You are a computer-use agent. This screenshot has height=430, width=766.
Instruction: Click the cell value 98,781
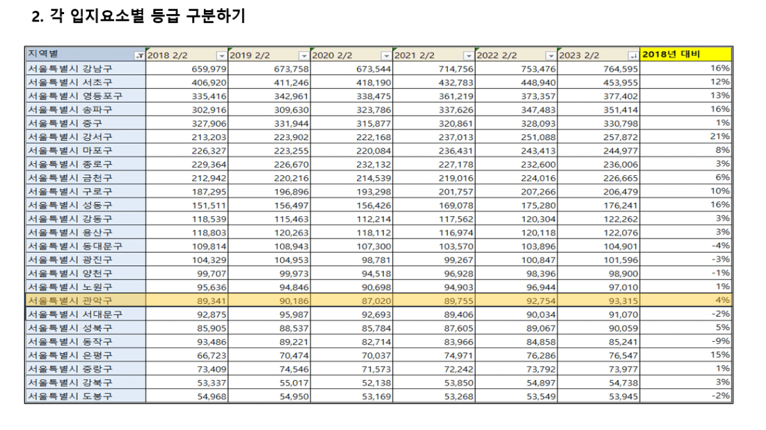pyautogui.click(x=377, y=260)
